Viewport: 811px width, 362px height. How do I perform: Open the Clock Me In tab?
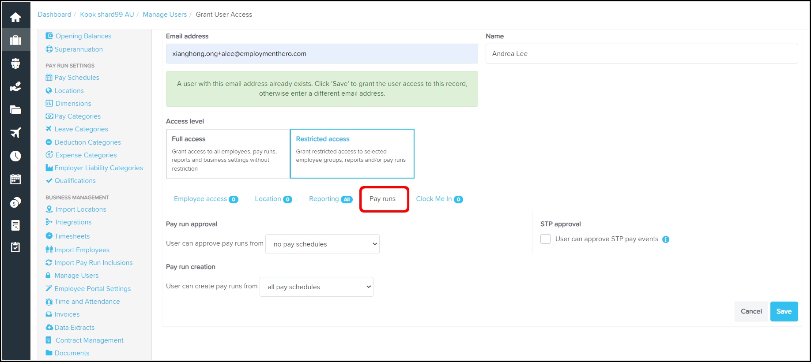439,199
